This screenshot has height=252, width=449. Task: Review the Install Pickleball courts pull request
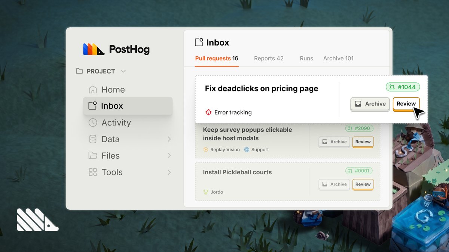[x=363, y=184]
